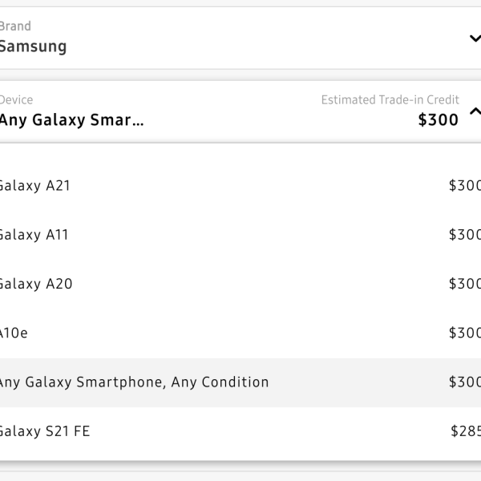Click the $300 price beside Galaxy A21
Viewport: 481px width, 481px height.
pos(465,186)
